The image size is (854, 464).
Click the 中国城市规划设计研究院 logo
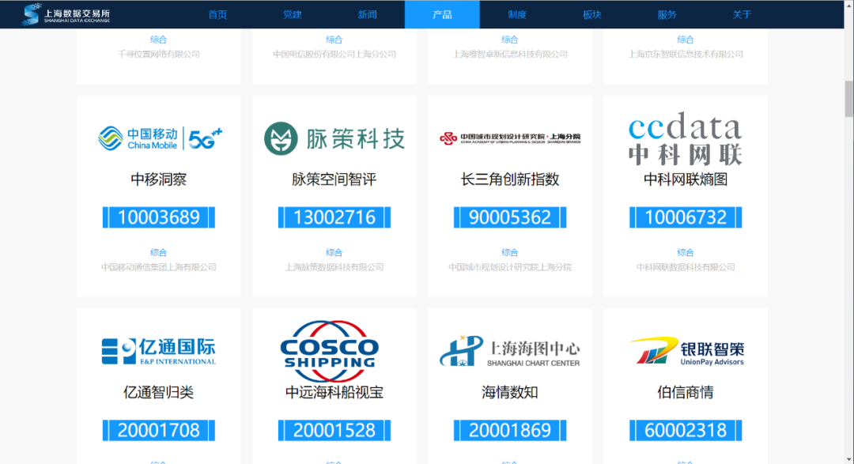tap(510, 138)
